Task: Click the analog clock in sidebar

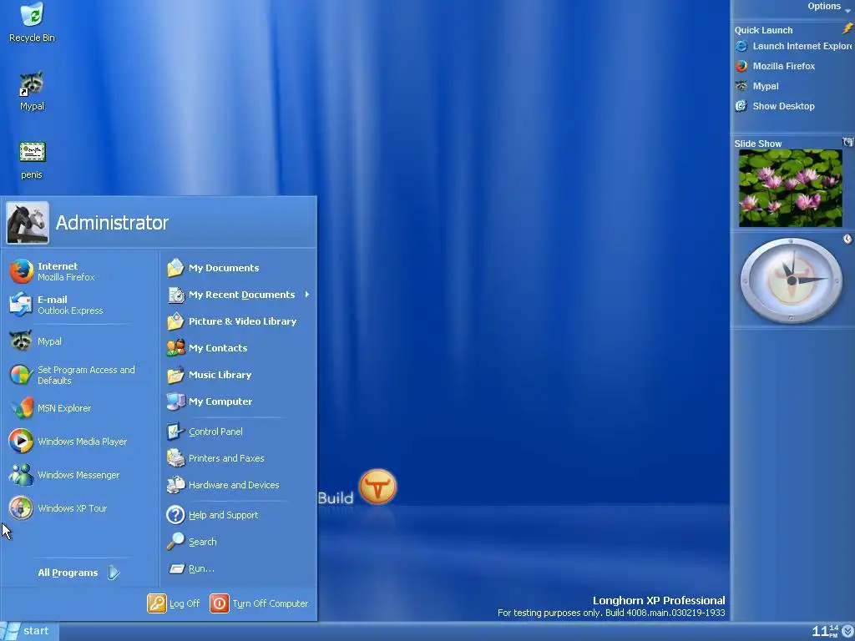Action: click(792, 280)
